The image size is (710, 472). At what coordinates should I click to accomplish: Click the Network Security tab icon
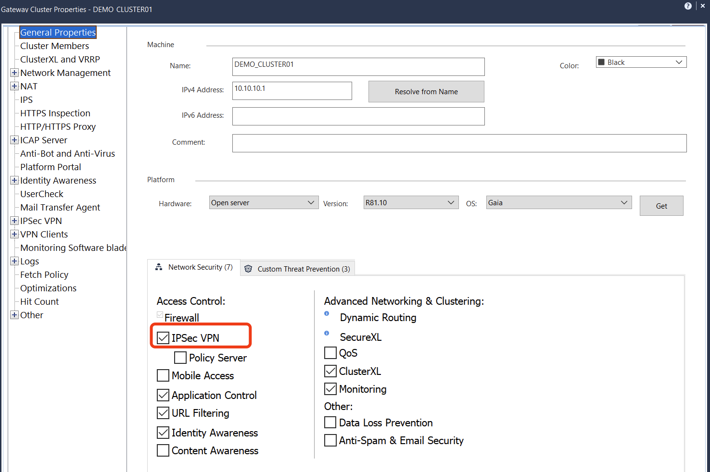(x=159, y=267)
